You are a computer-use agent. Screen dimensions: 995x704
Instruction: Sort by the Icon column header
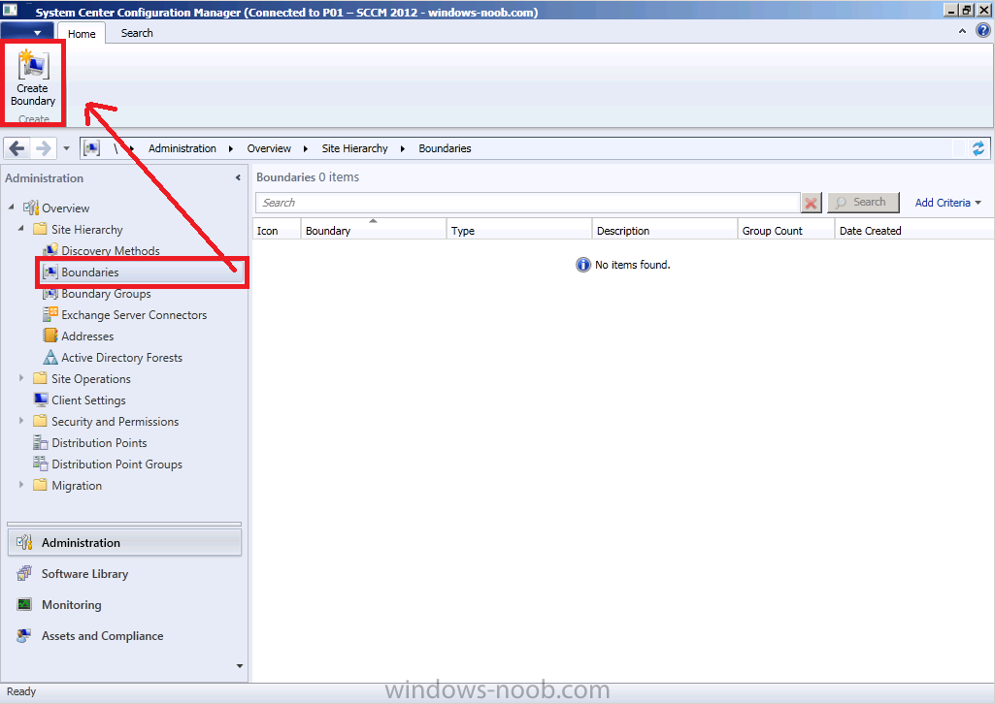pos(277,231)
